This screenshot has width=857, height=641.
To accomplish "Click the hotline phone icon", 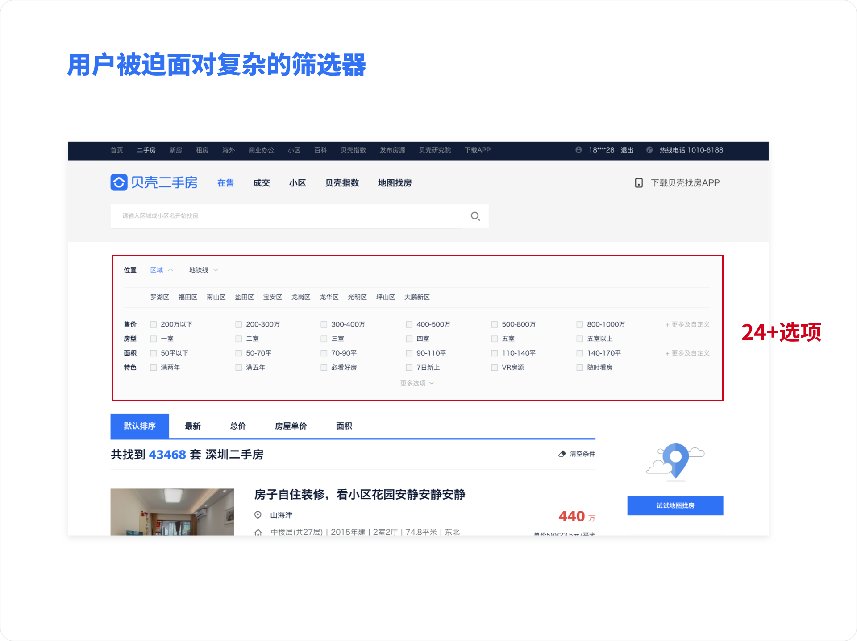I will 649,150.
